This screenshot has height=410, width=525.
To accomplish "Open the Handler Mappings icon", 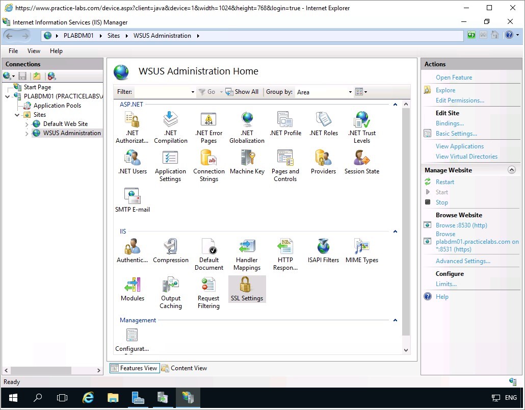I will click(247, 254).
